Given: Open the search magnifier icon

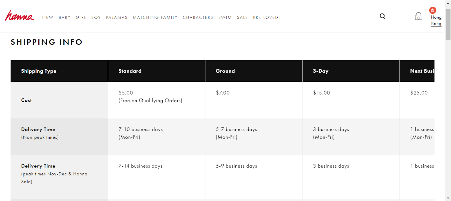Looking at the screenshot, I should click(x=383, y=16).
